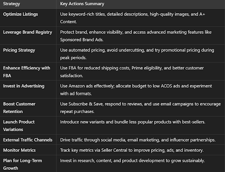Screen dimensions: 225x172
Task: Select the Monitor Metrics cell
Action: [19, 150]
